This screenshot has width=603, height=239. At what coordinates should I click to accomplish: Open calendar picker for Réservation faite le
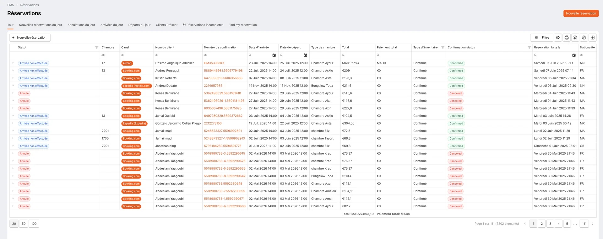click(x=574, y=55)
